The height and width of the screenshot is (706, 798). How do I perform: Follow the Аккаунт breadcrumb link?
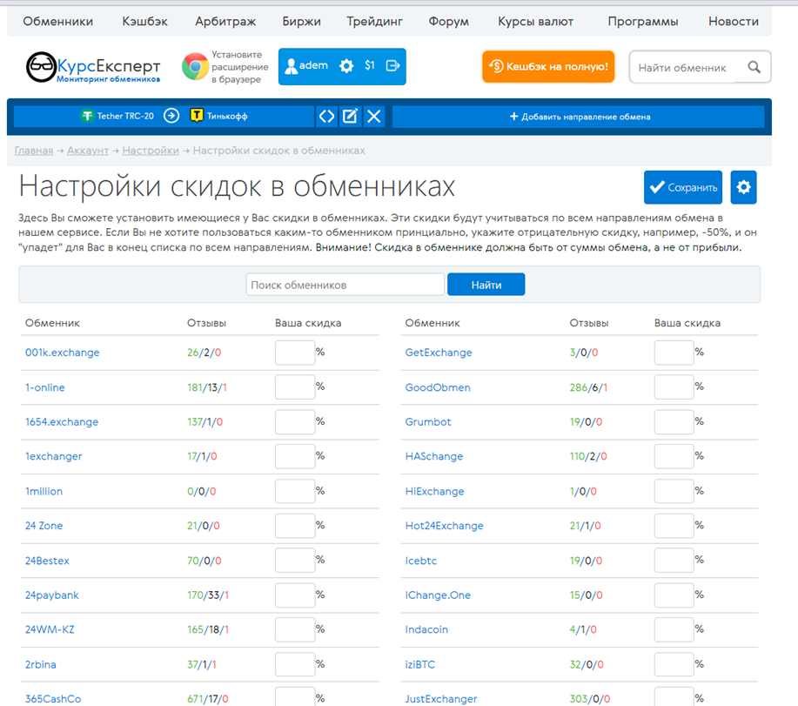pyautogui.click(x=88, y=151)
